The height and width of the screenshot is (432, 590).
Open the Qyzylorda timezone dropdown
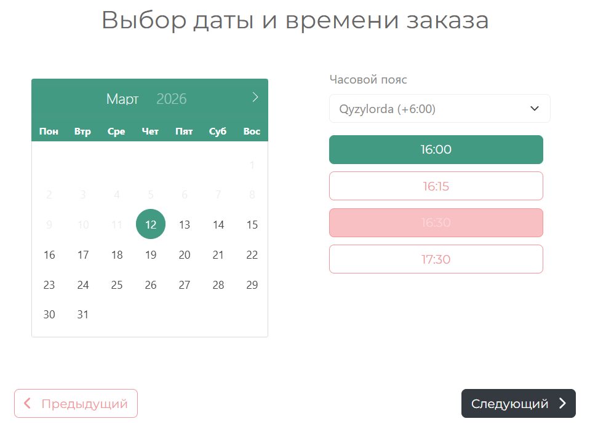(x=439, y=109)
